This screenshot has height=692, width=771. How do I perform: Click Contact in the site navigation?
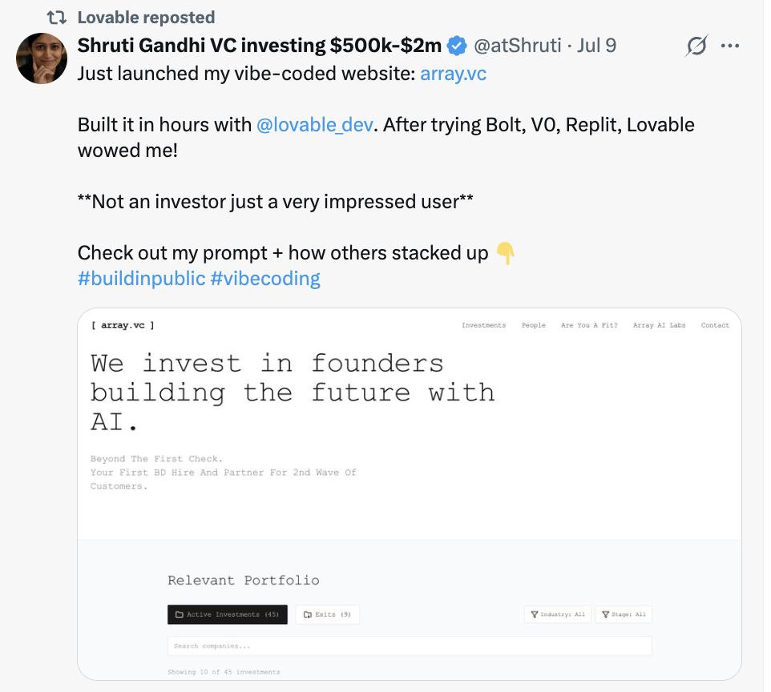click(x=715, y=325)
